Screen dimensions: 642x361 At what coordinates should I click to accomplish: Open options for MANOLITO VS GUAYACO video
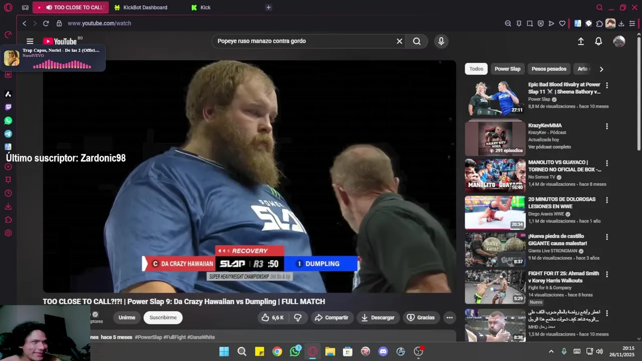coord(606,163)
